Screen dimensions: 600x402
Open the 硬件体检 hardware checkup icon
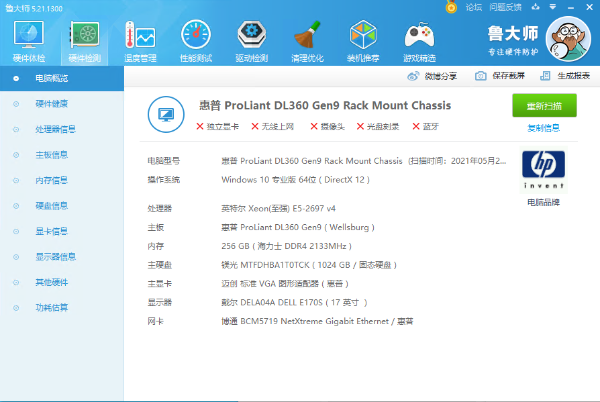click(29, 42)
